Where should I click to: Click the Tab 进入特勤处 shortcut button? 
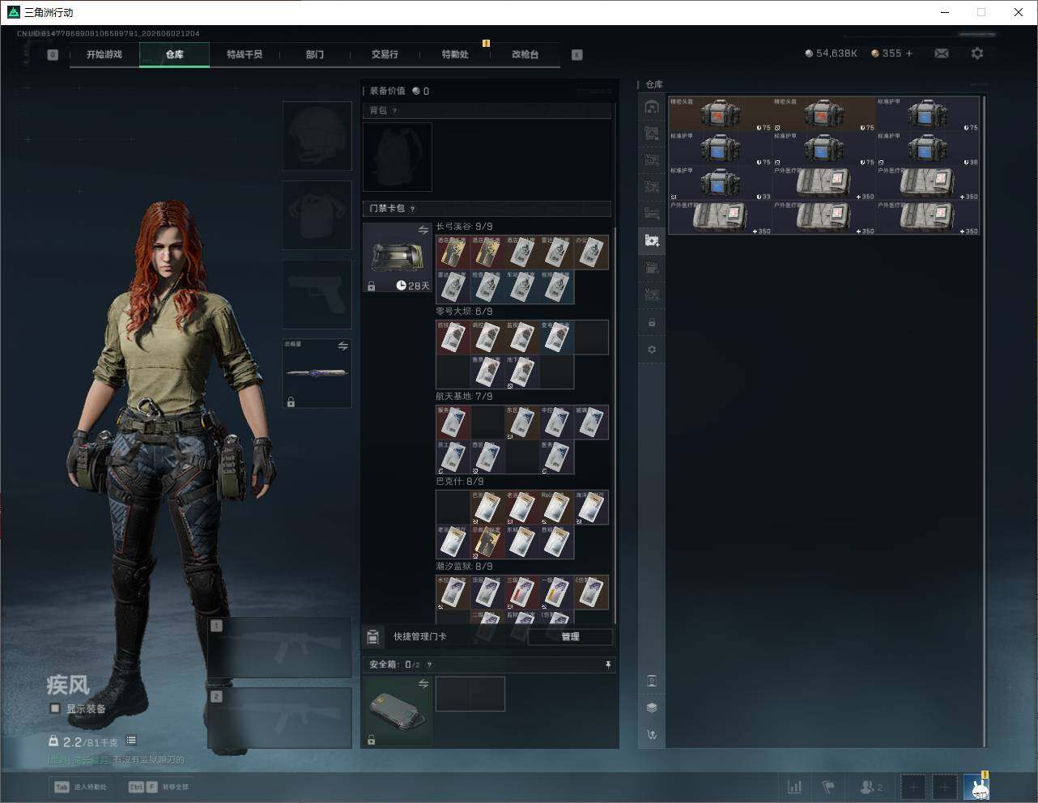pyautogui.click(x=80, y=787)
